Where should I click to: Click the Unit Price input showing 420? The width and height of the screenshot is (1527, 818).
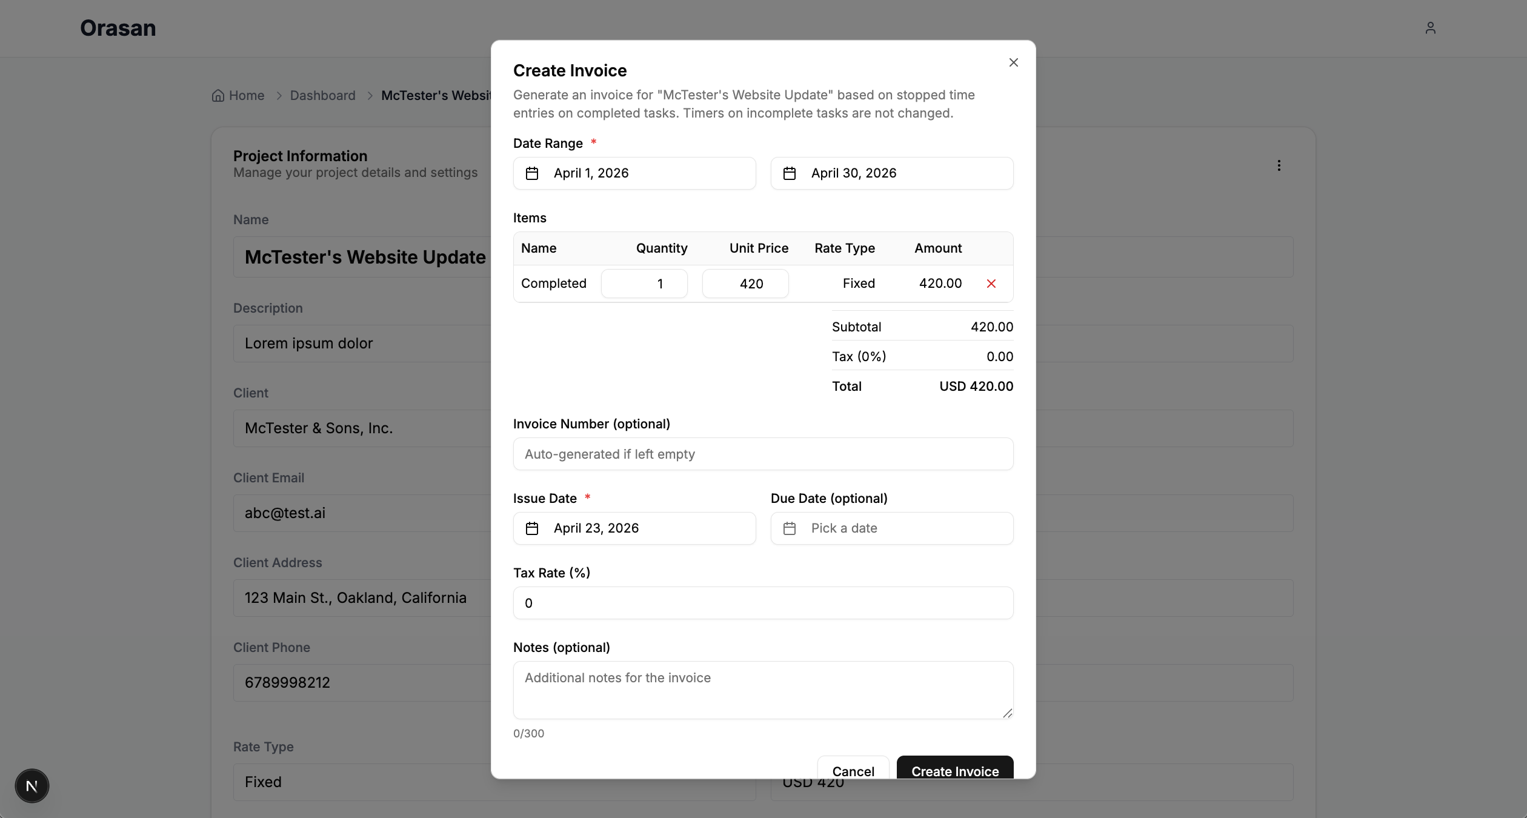click(745, 284)
